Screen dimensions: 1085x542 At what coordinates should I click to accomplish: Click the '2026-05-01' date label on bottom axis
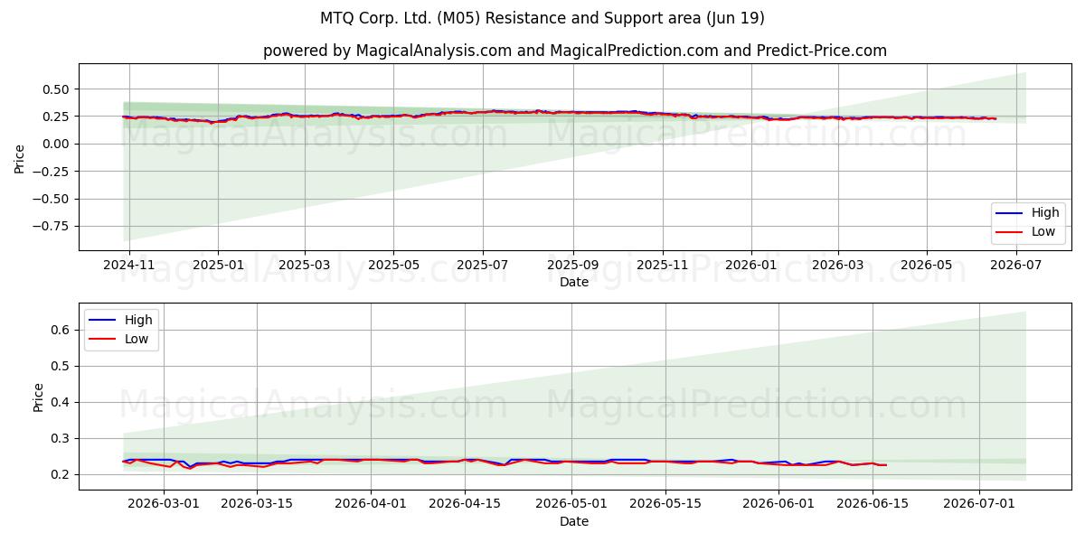(571, 506)
